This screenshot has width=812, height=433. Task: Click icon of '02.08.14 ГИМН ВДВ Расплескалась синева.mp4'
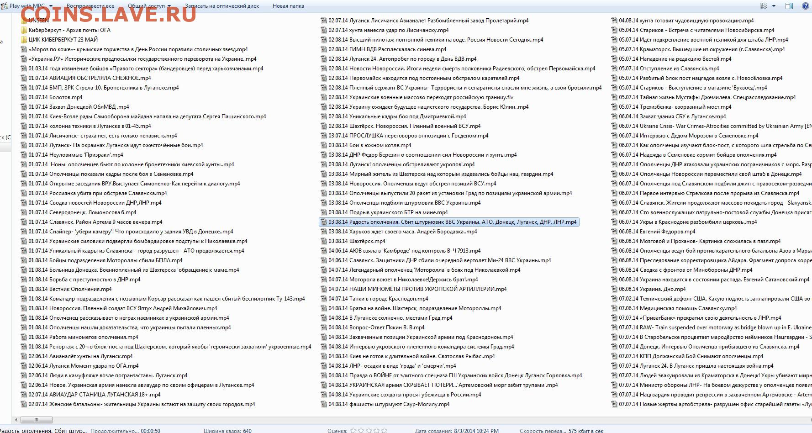pyautogui.click(x=324, y=49)
